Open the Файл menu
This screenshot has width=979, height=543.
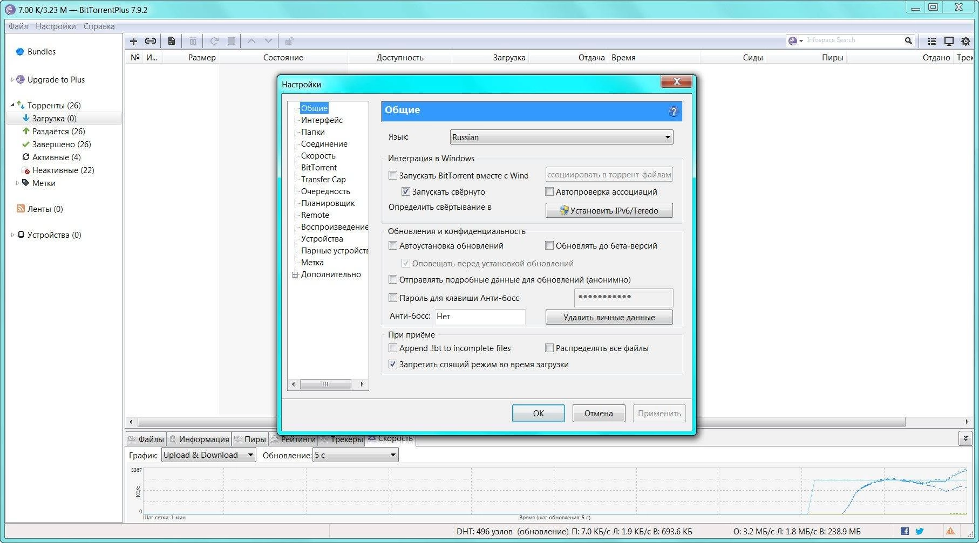pyautogui.click(x=18, y=26)
